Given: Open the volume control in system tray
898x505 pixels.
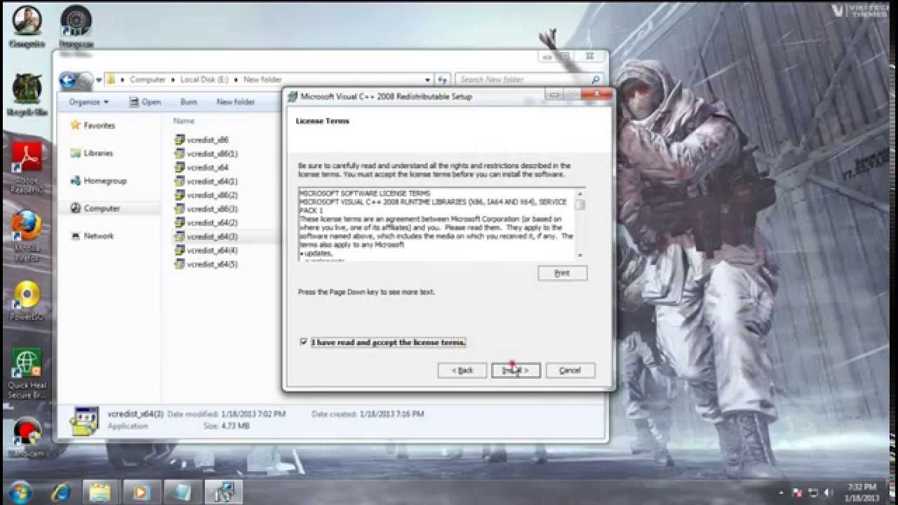Looking at the screenshot, I should click(829, 492).
